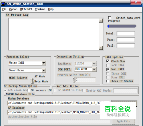Click the "AT Mode" label
This screenshot has height=126, width=143.
(x=40, y=76)
